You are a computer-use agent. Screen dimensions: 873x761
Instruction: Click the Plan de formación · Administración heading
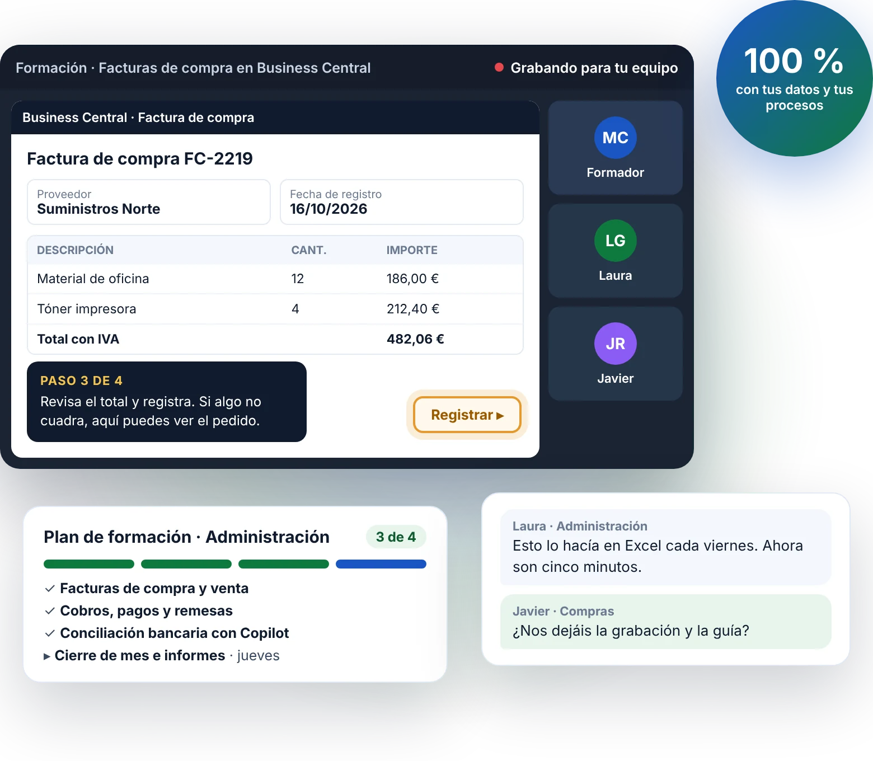click(x=186, y=537)
